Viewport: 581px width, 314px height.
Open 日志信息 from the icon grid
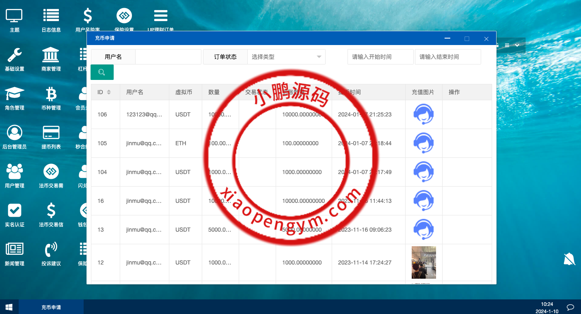click(x=51, y=18)
